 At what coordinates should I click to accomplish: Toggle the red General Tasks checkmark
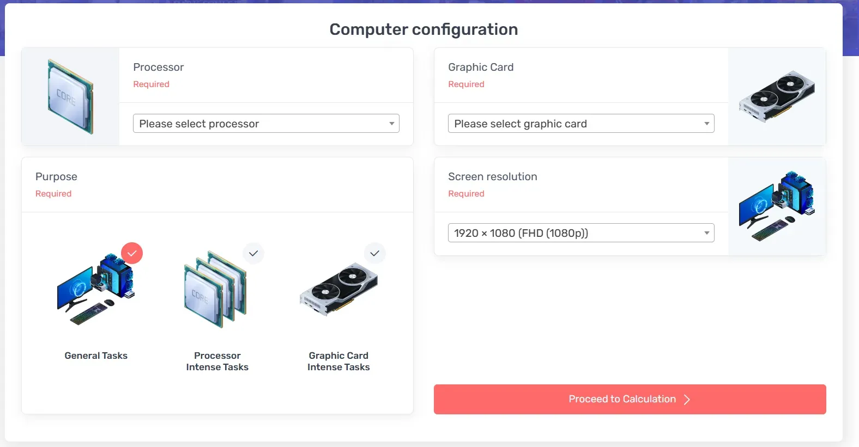(132, 253)
